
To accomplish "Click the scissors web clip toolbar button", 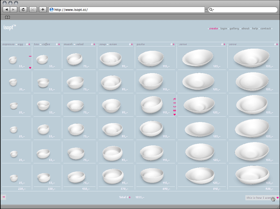I will tap(33, 10).
